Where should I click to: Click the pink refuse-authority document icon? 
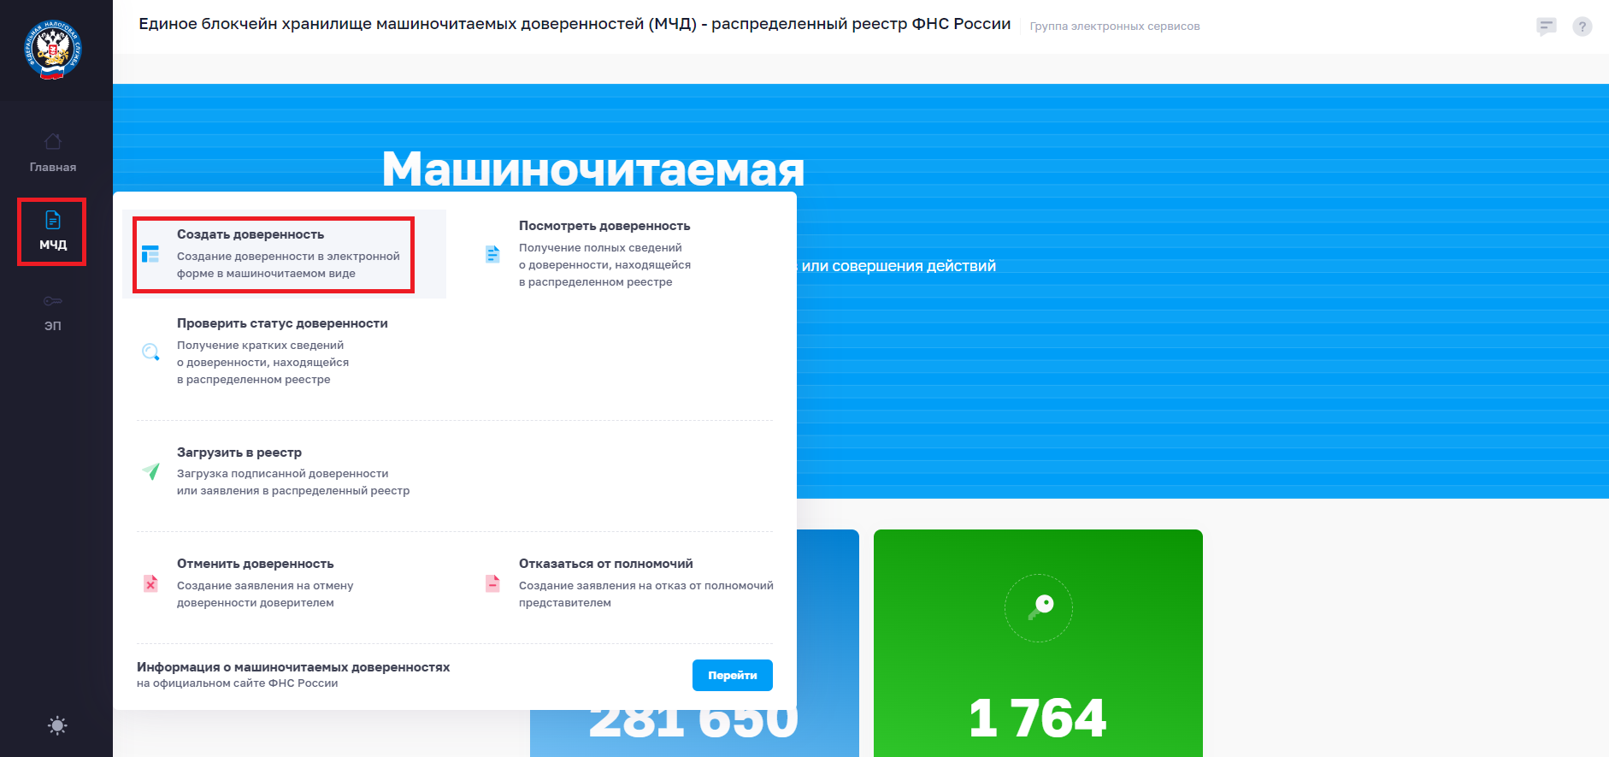click(x=492, y=583)
